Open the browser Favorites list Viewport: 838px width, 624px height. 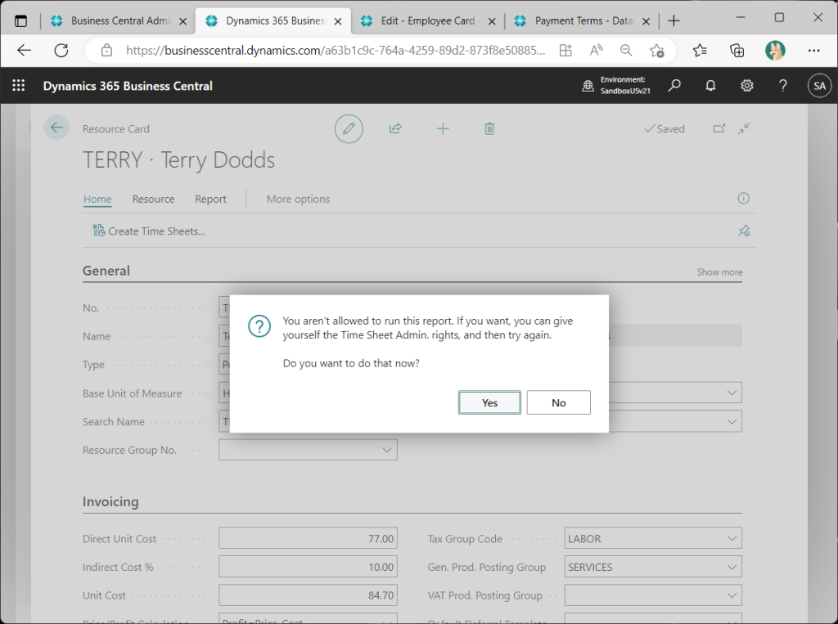[700, 50]
